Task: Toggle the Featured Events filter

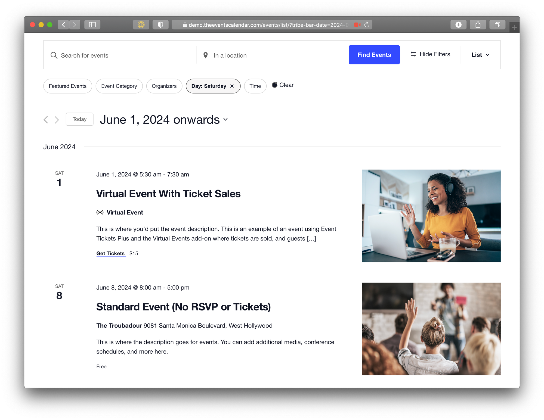Action: [67, 86]
